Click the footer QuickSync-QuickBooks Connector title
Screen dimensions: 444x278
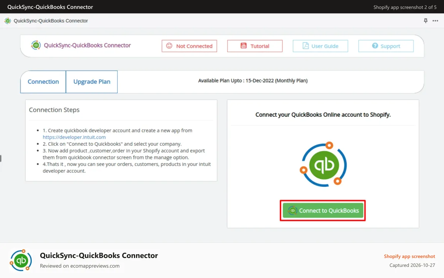point(99,255)
